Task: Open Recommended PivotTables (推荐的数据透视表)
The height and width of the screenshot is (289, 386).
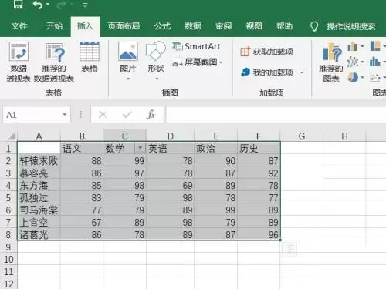Action: pyautogui.click(x=55, y=52)
